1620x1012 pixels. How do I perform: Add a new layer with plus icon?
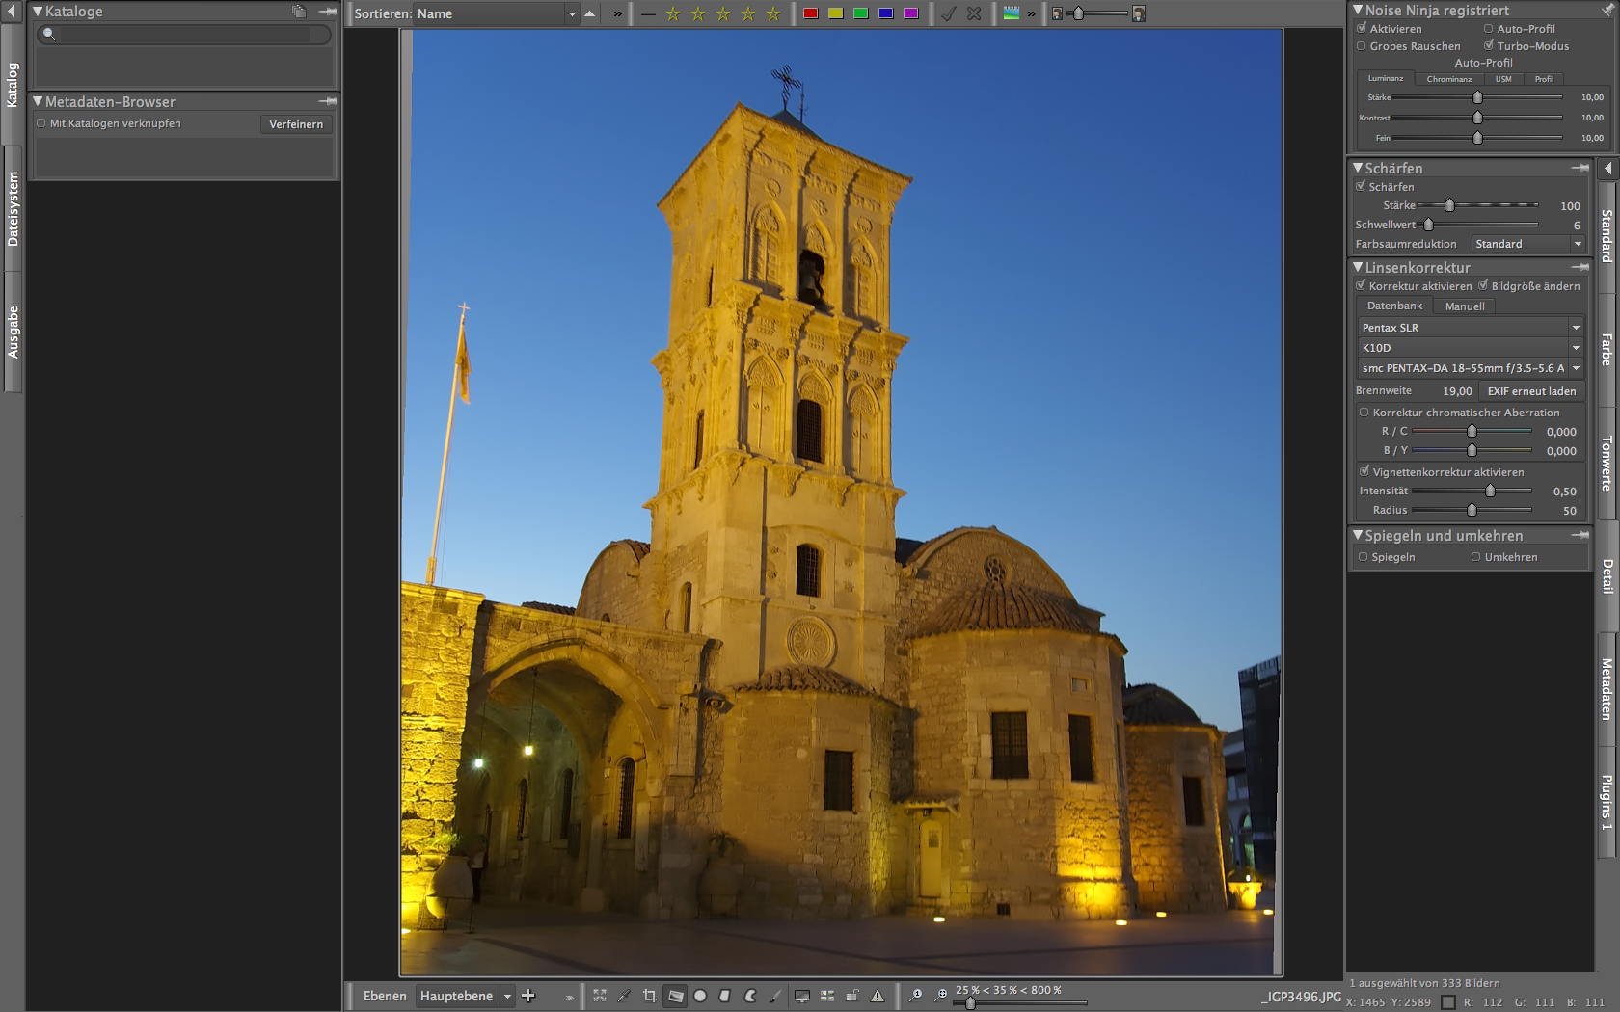[528, 996]
